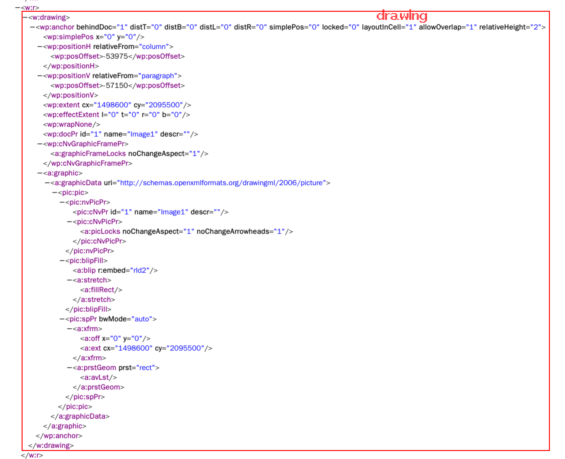Click the drawingml picture schema URI

pos(221,183)
